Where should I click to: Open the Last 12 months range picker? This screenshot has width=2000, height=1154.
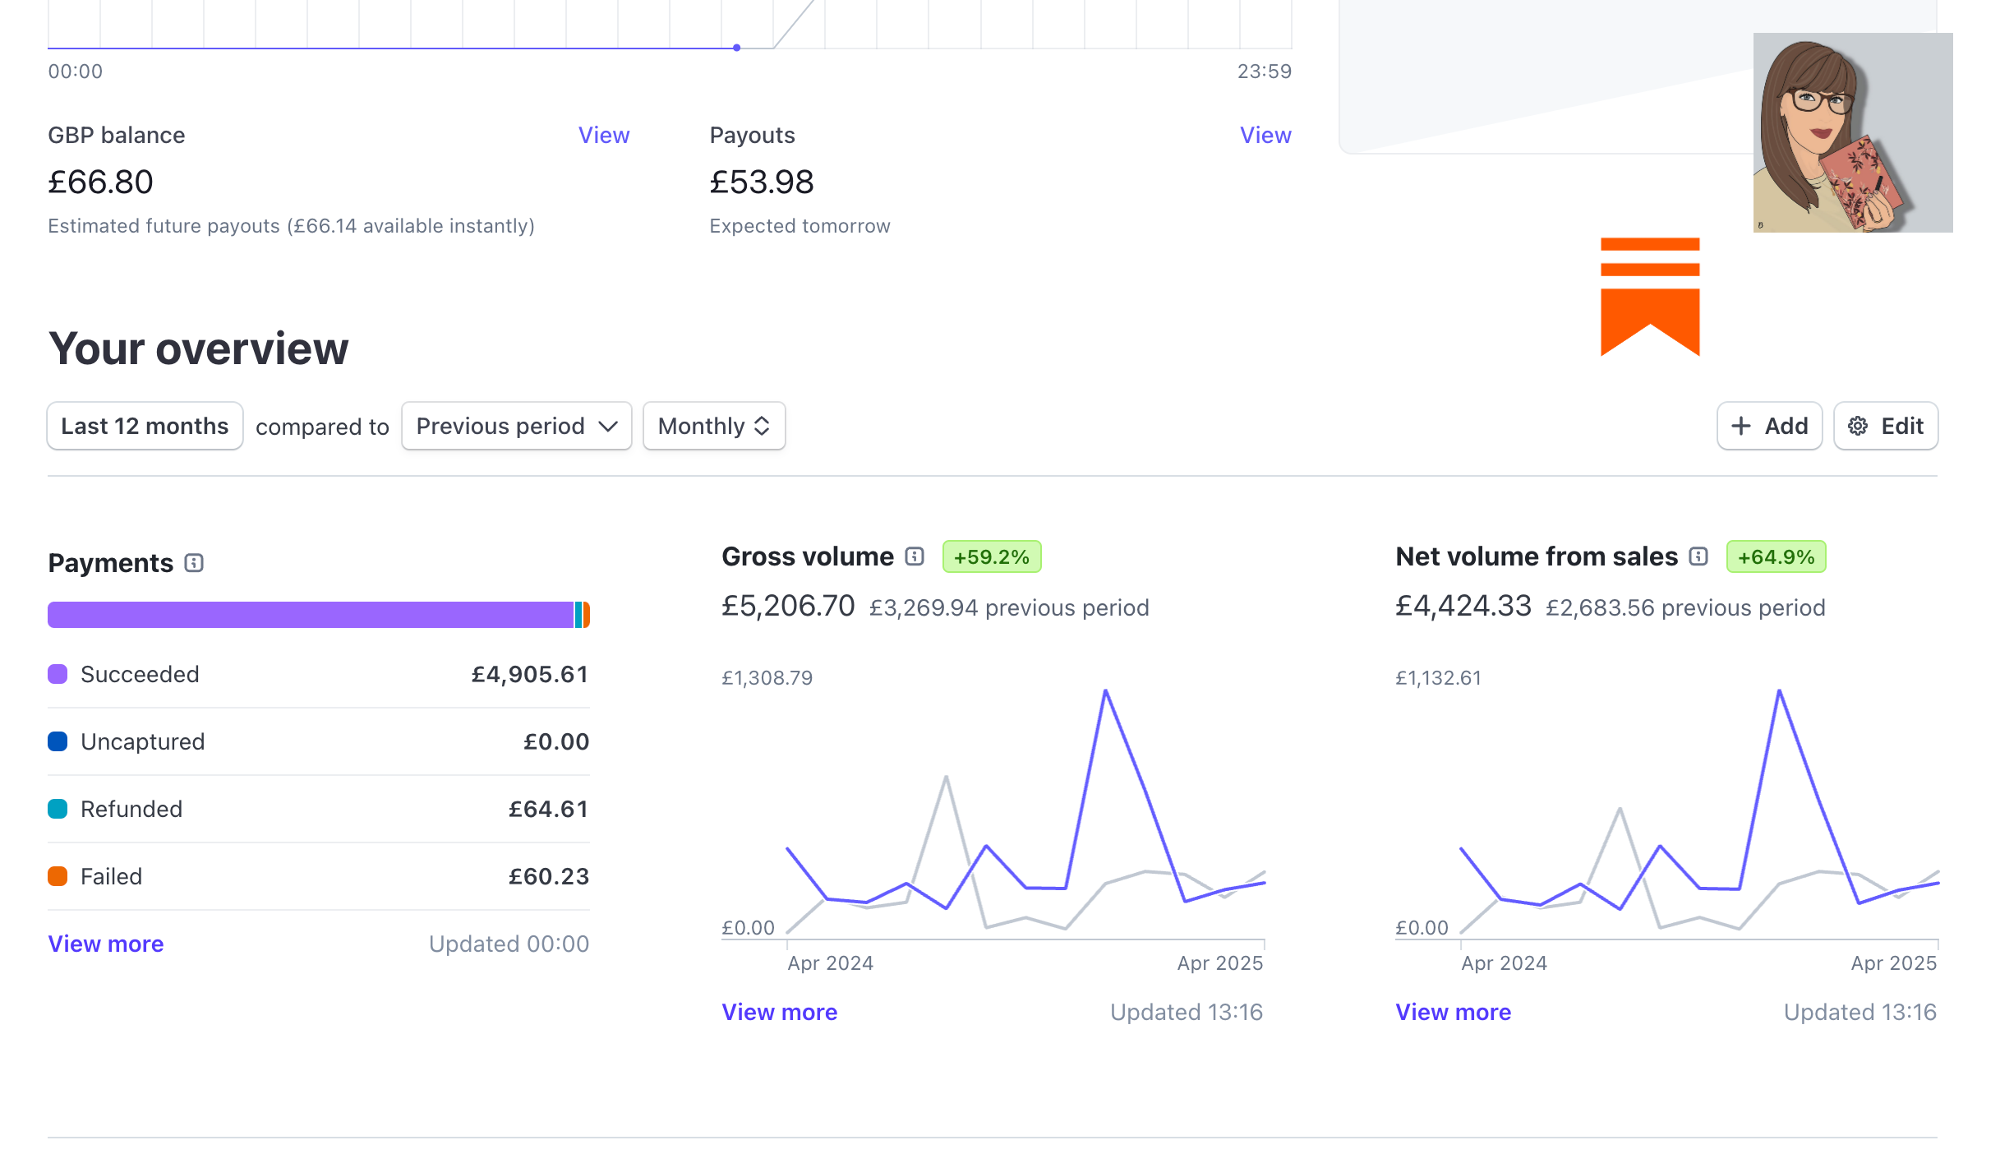tap(145, 426)
